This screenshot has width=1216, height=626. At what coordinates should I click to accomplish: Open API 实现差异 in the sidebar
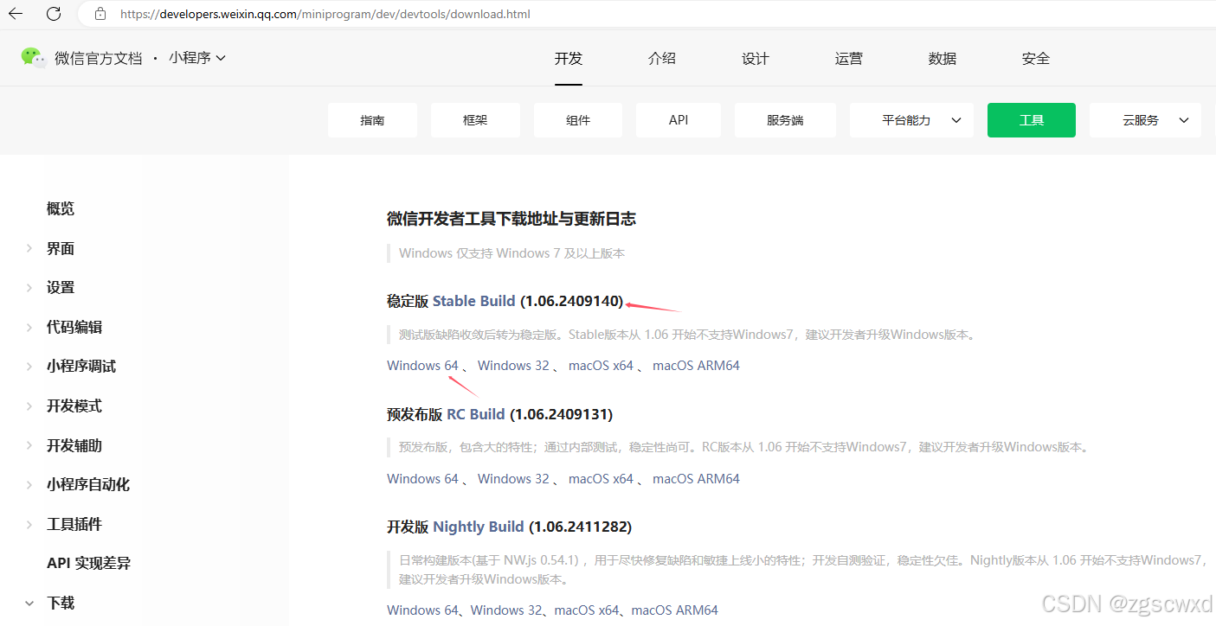tap(89, 563)
